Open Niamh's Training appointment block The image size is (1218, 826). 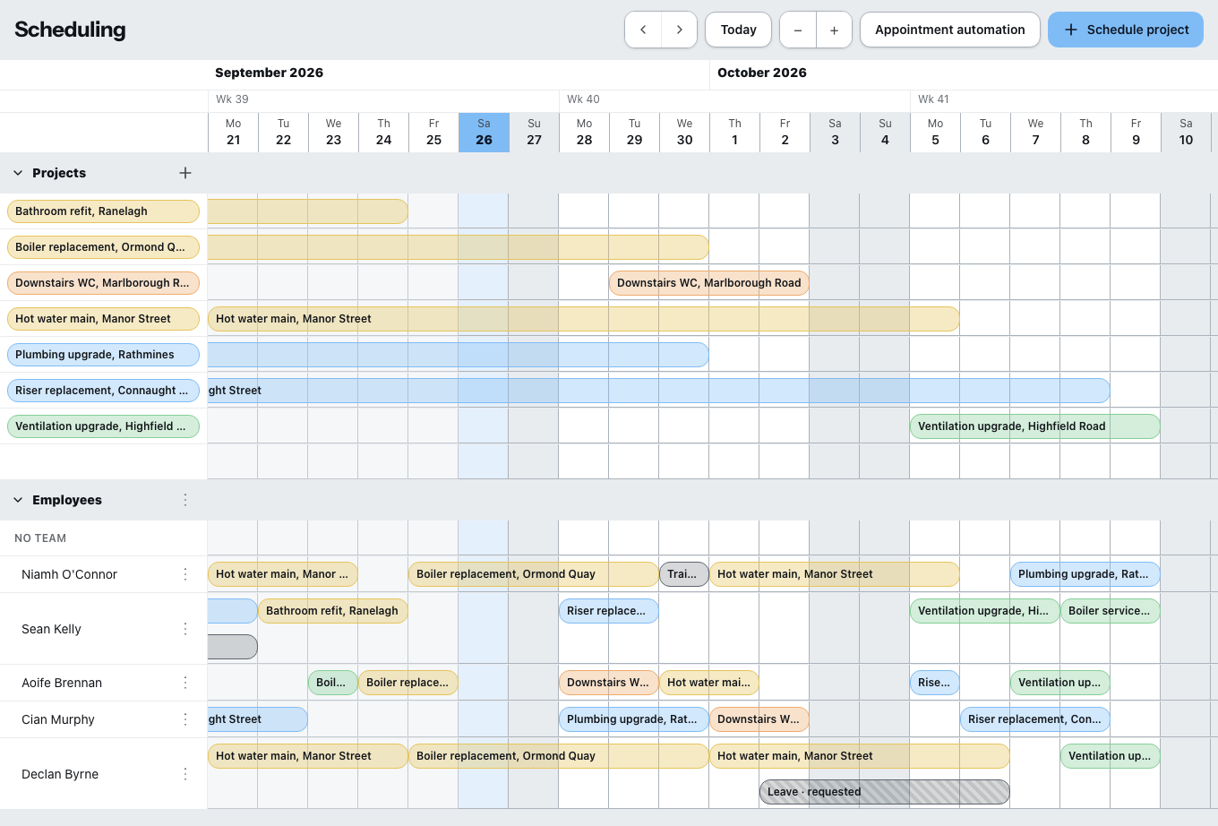pyautogui.click(x=684, y=574)
